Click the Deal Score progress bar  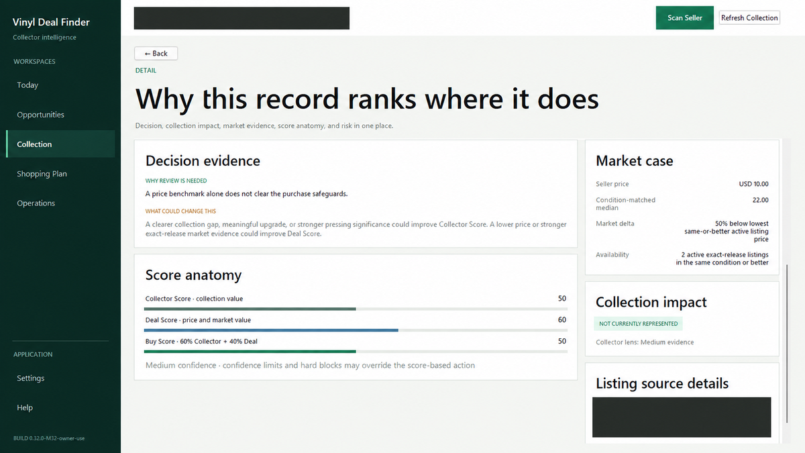coord(356,330)
